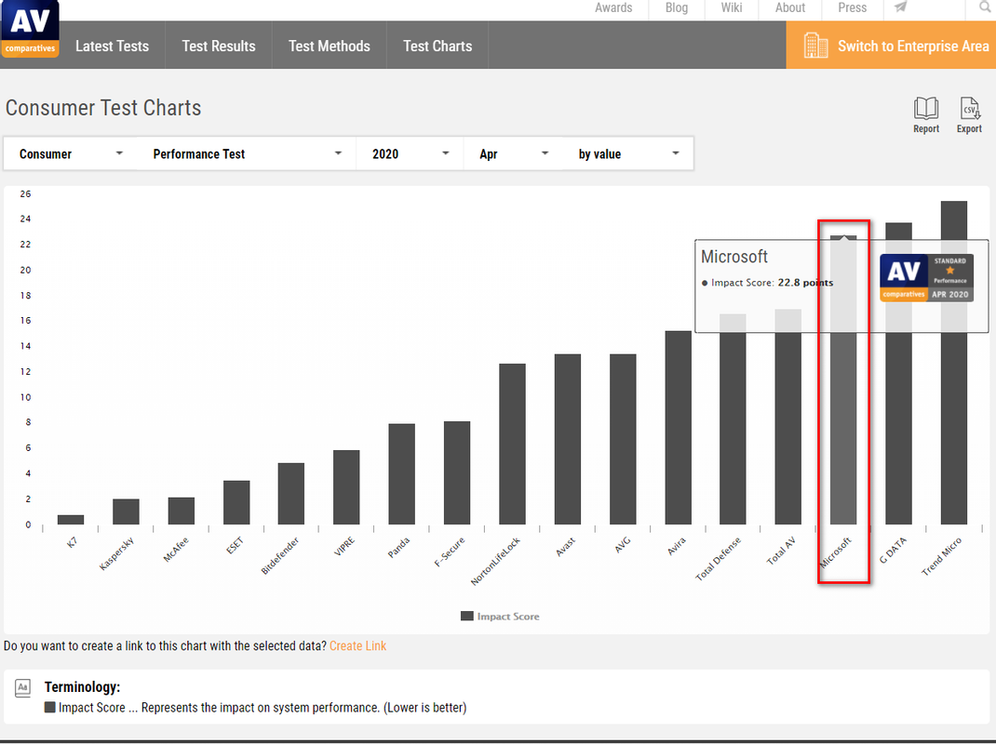
Task: Select the AVG bar
Action: coord(623,439)
